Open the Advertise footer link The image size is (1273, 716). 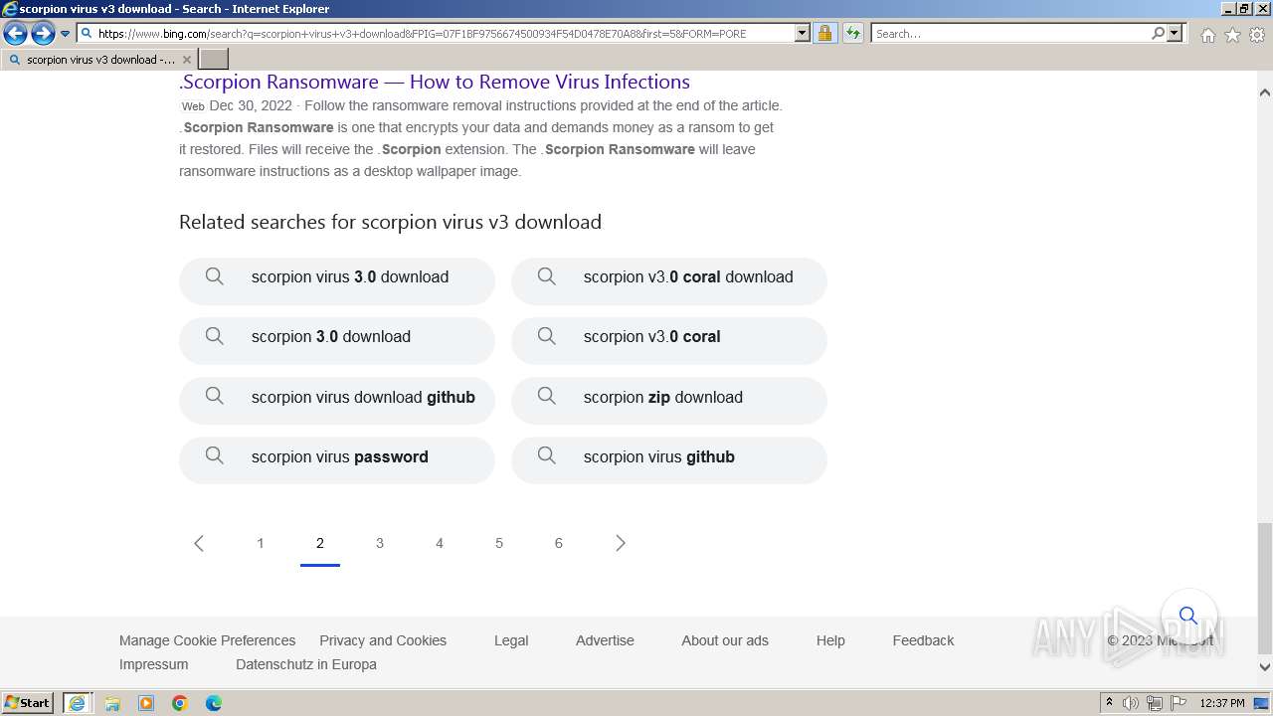click(605, 640)
